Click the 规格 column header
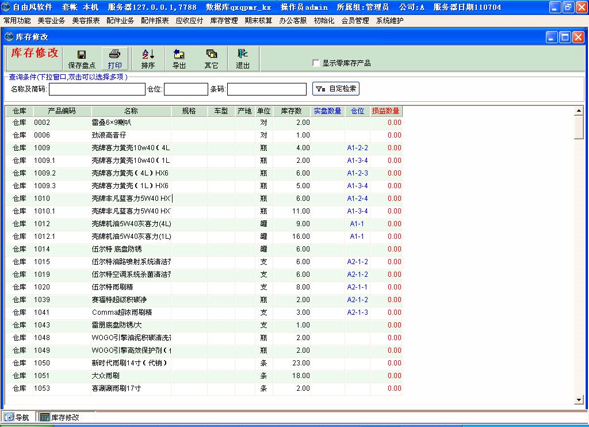Screen dimensions: 589x427 point(189,111)
